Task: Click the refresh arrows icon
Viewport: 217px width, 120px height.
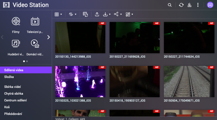Action: pos(181,5)
